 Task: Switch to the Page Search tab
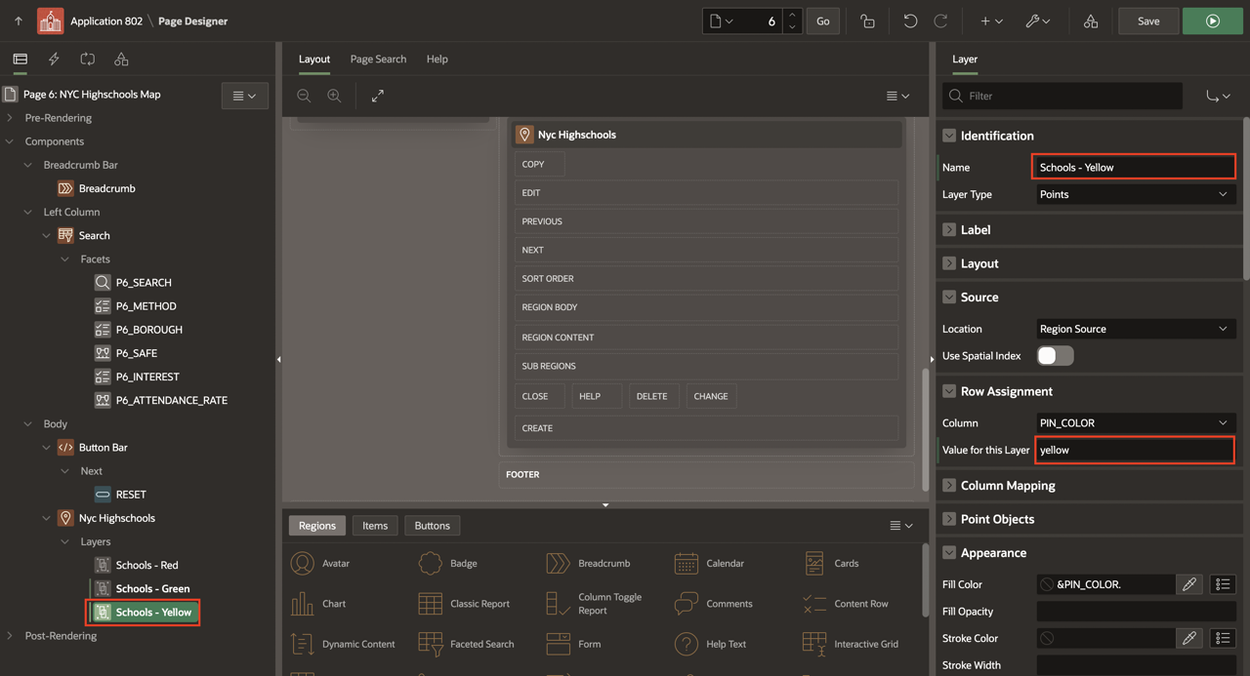tap(378, 60)
